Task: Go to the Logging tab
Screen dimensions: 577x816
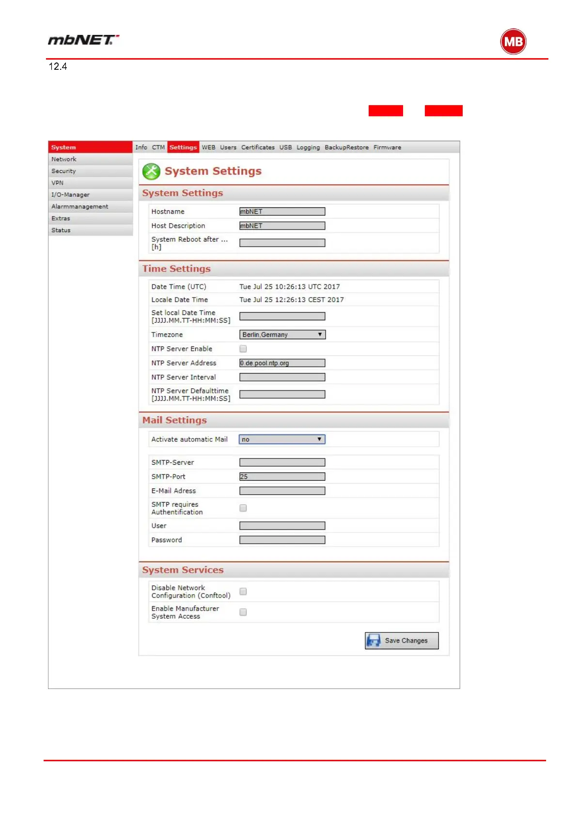Action: [x=308, y=147]
